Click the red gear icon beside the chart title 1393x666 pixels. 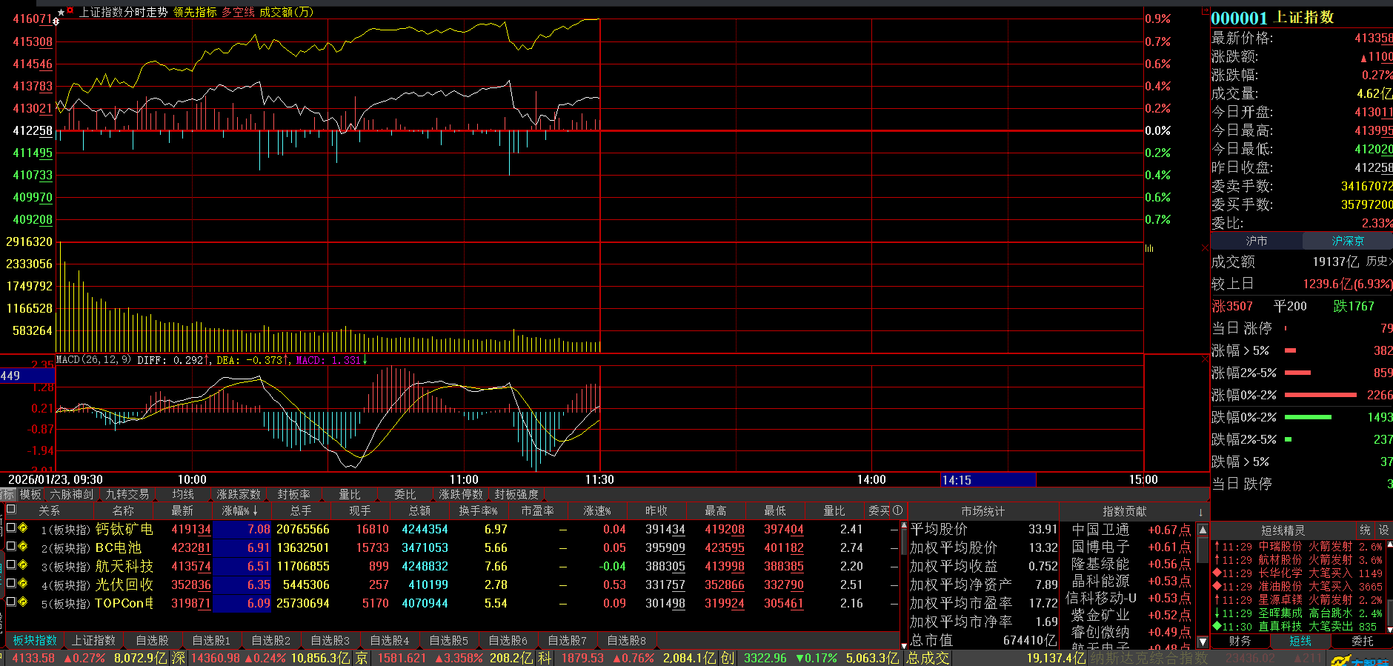70,11
